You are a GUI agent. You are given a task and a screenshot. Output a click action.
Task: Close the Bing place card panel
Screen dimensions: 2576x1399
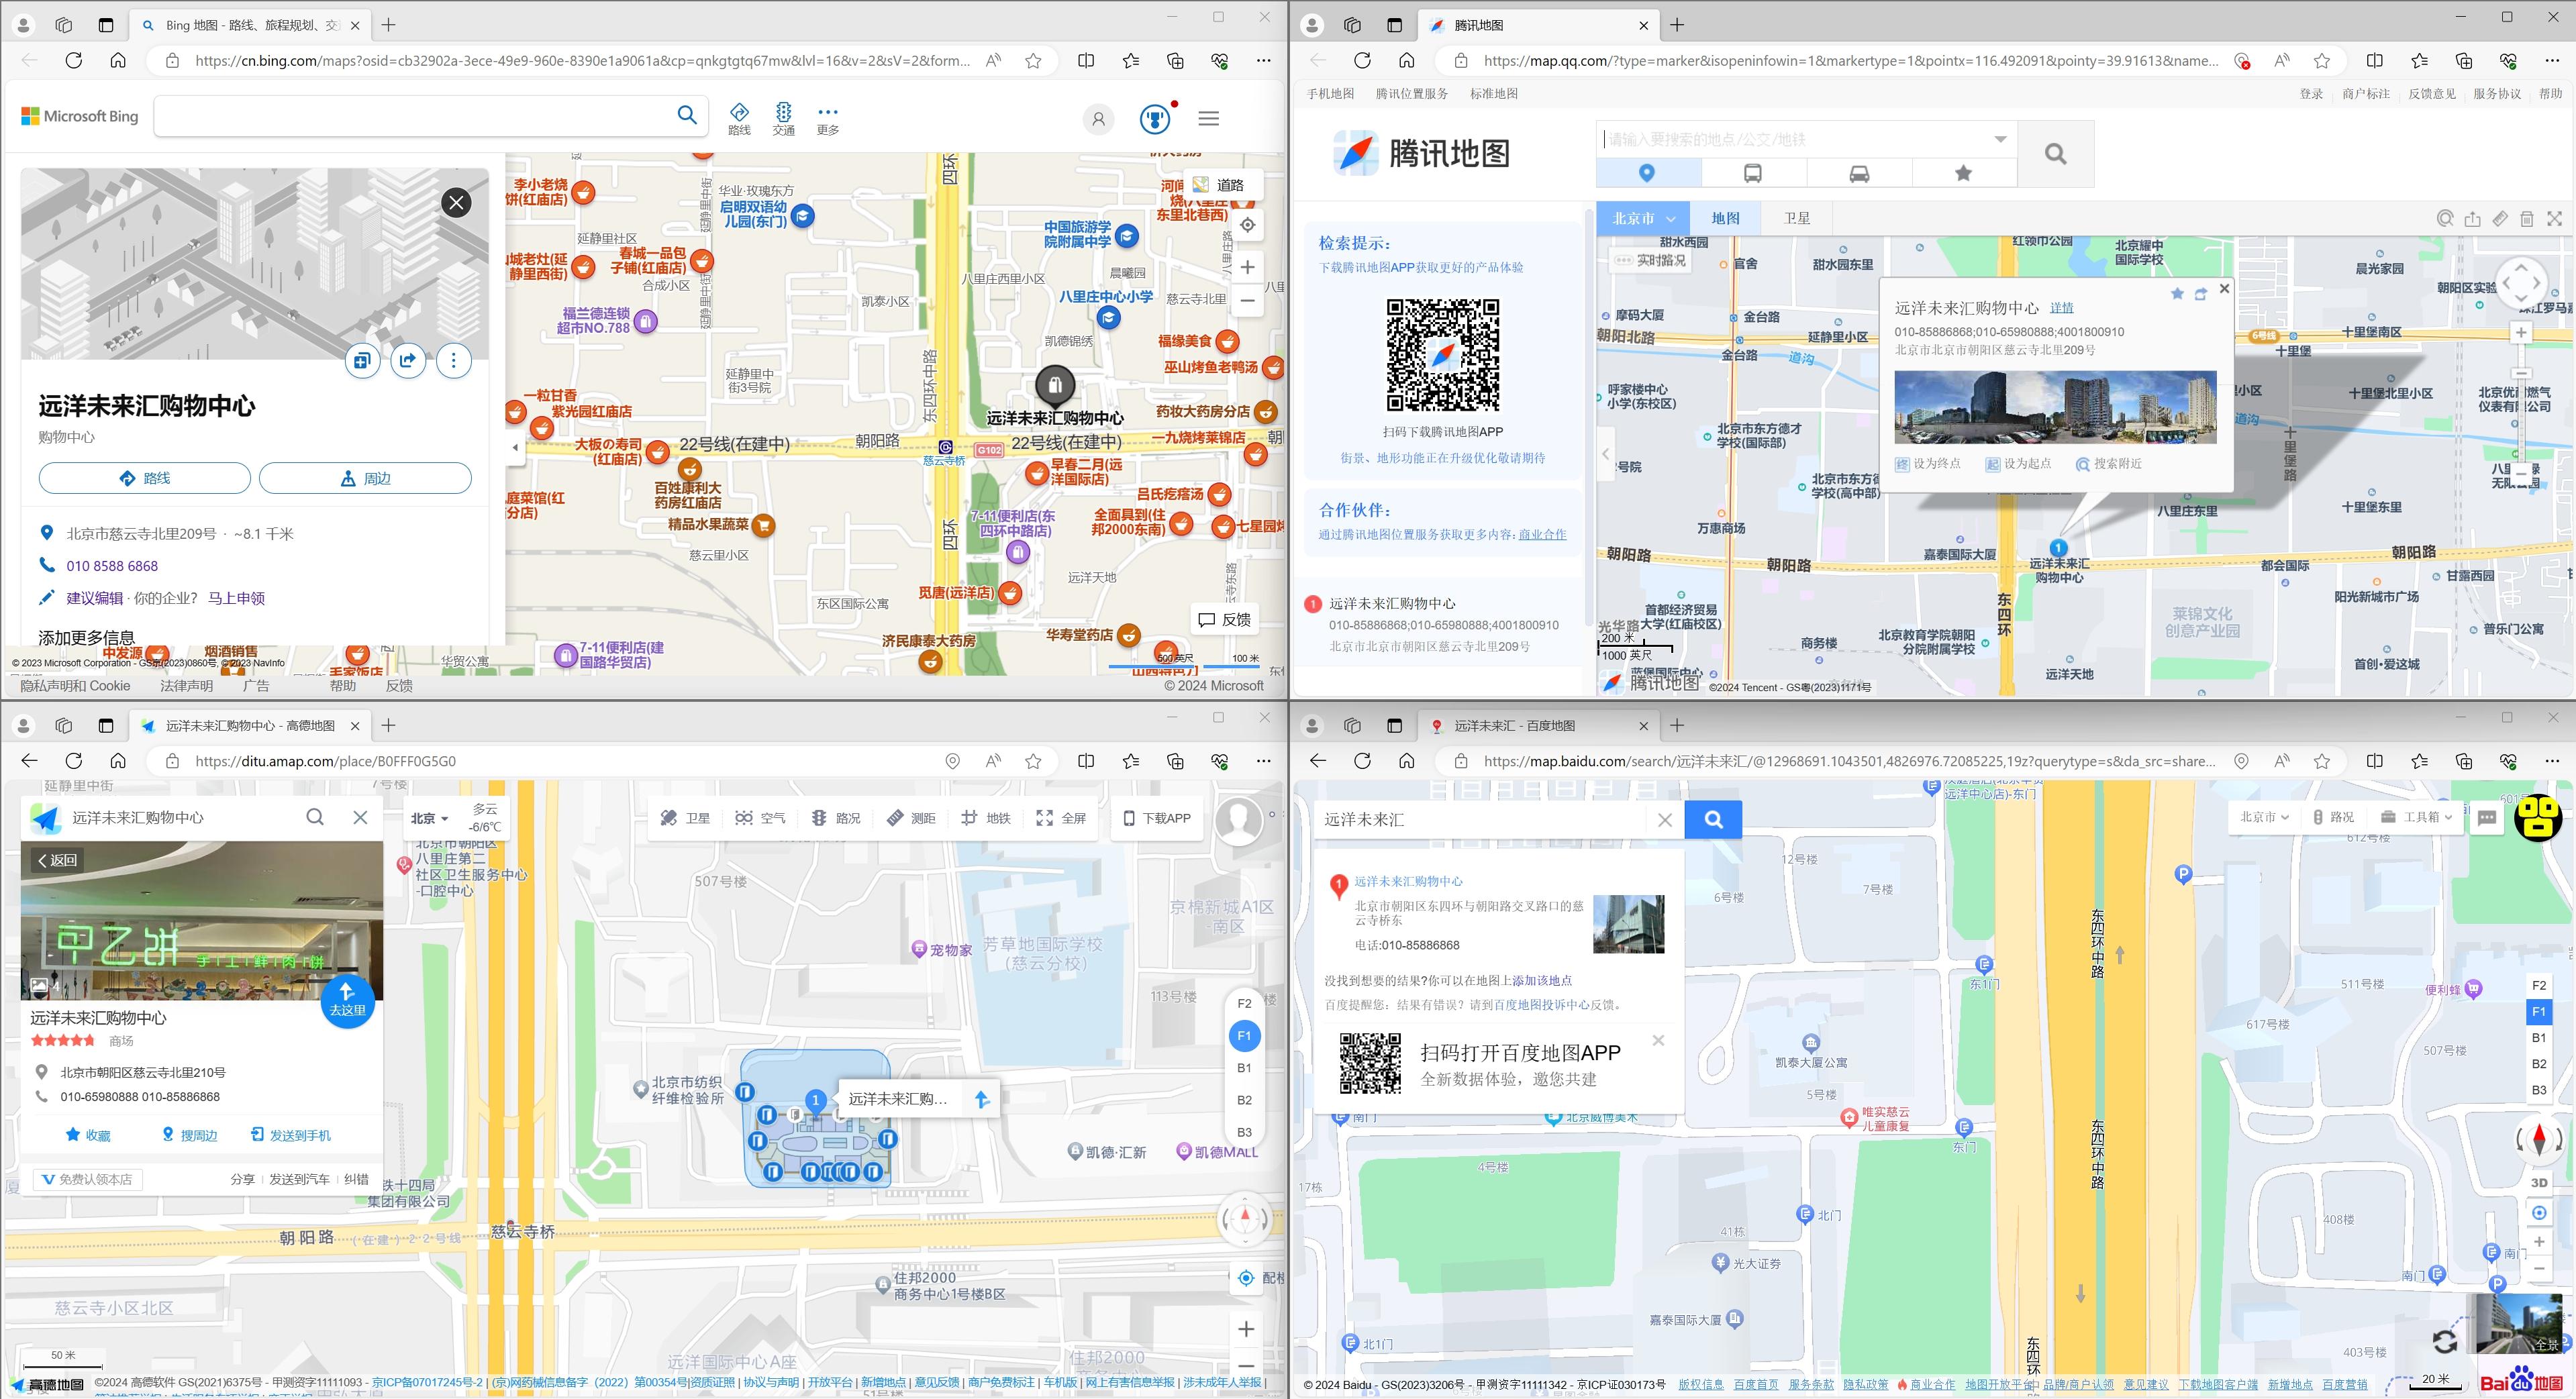456,203
